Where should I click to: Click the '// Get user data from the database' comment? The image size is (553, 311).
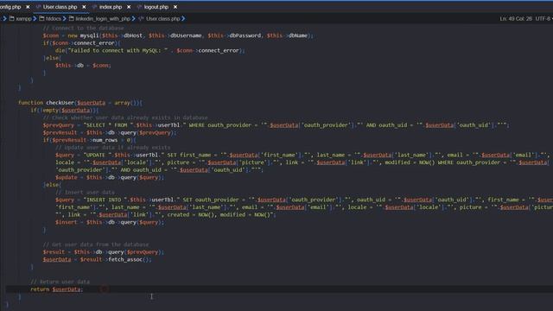tap(96, 244)
